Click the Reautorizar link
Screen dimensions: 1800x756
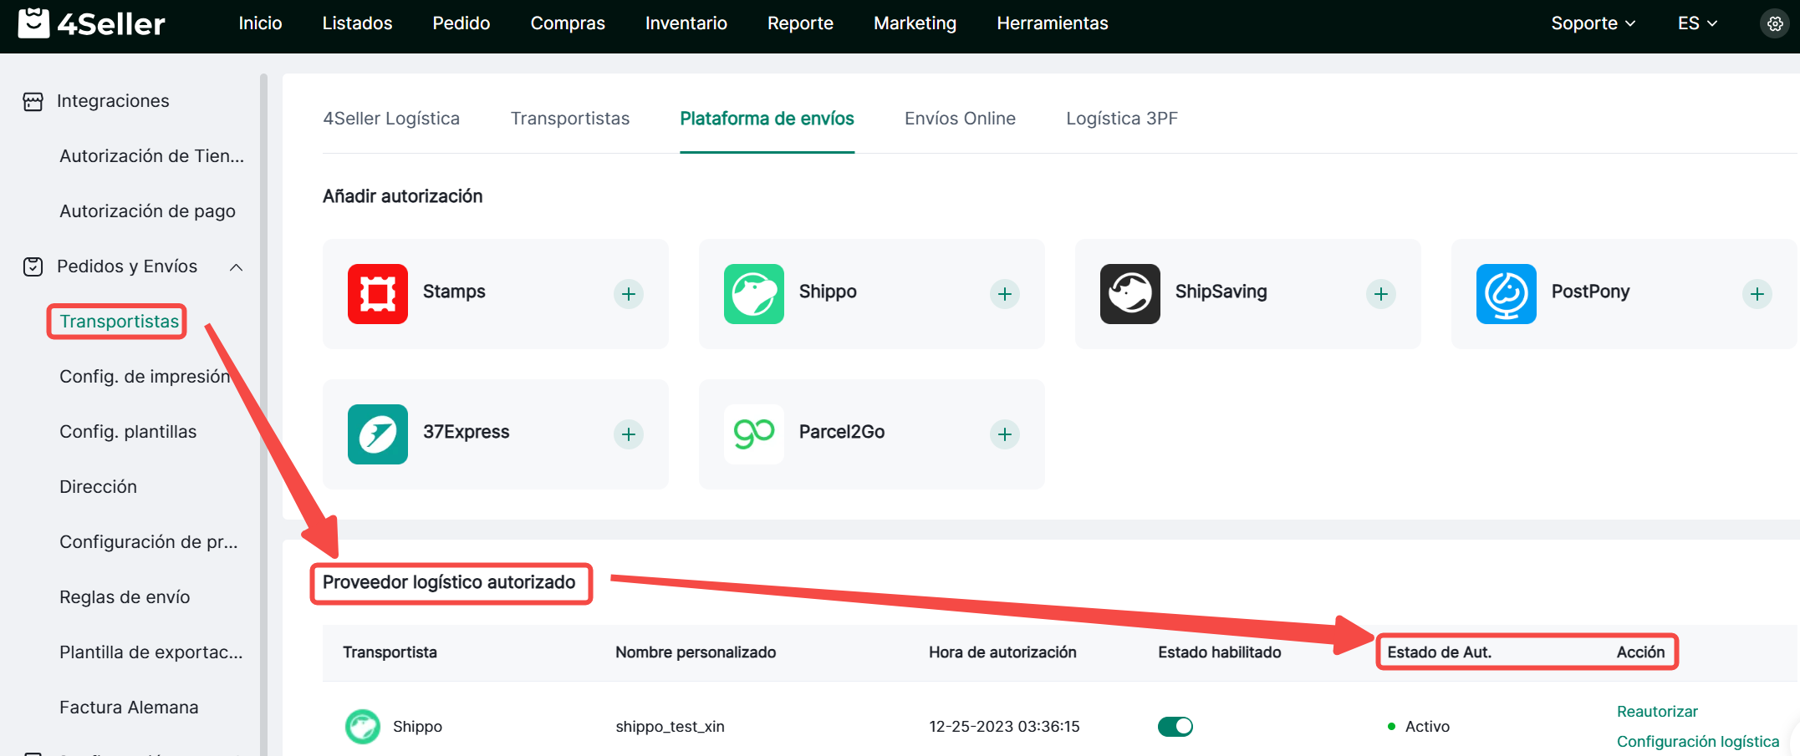pyautogui.click(x=1656, y=712)
